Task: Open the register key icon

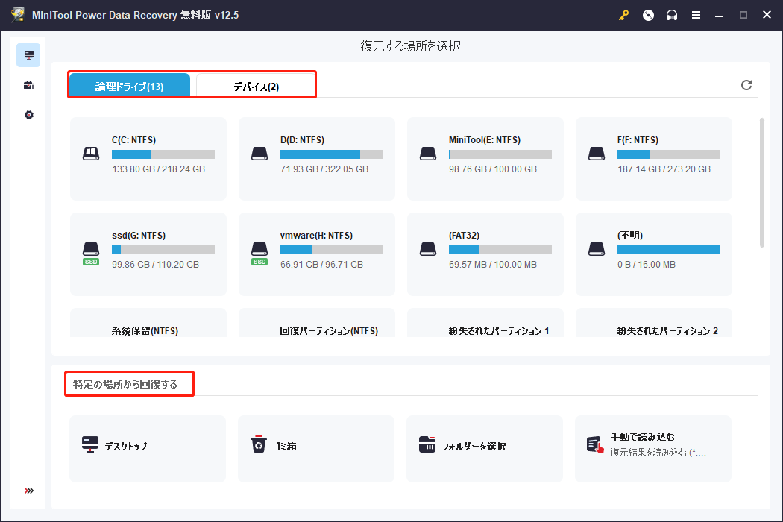Action: (x=623, y=15)
